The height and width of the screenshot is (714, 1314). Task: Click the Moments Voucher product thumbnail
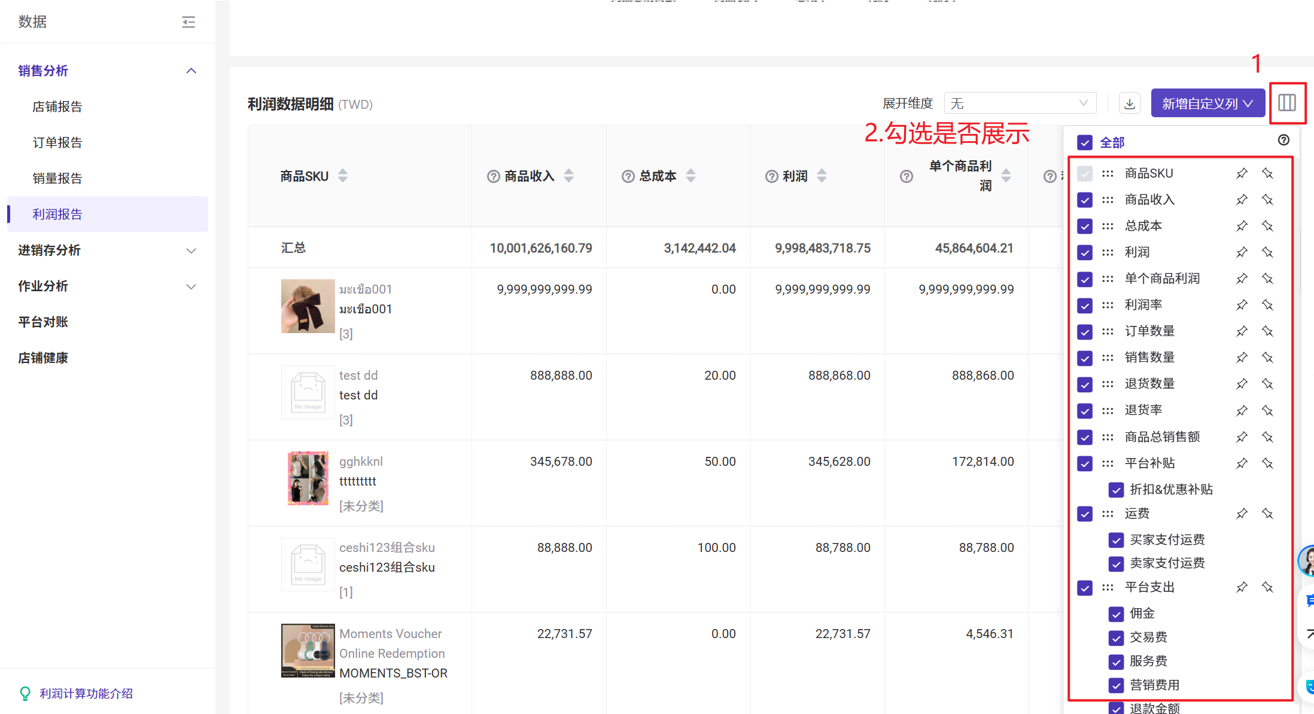pyautogui.click(x=308, y=651)
